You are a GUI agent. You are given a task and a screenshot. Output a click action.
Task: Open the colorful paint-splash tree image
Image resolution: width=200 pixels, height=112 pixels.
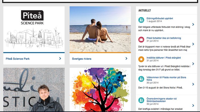point(100,90)
